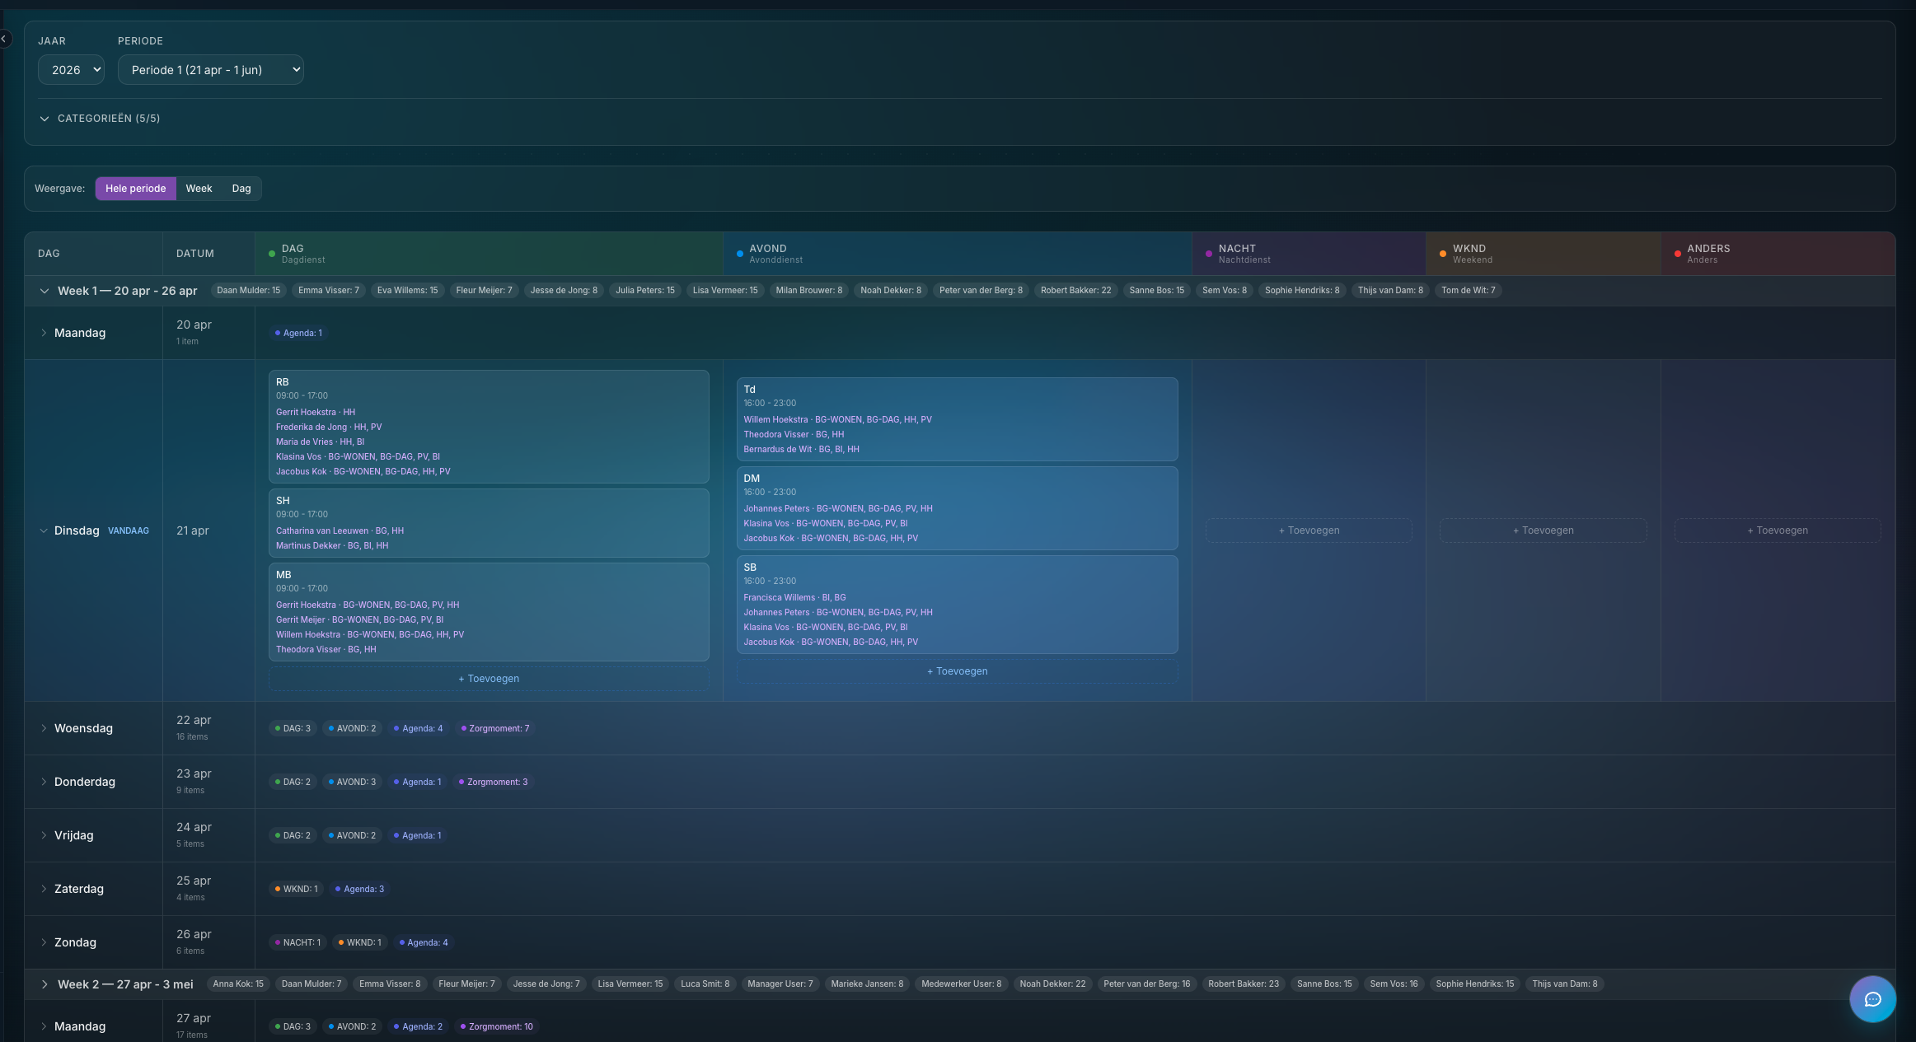Click the Zorgmoment: 3 badge on Donderdag
Image resolution: width=1916 pixels, height=1042 pixels.
(x=494, y=782)
